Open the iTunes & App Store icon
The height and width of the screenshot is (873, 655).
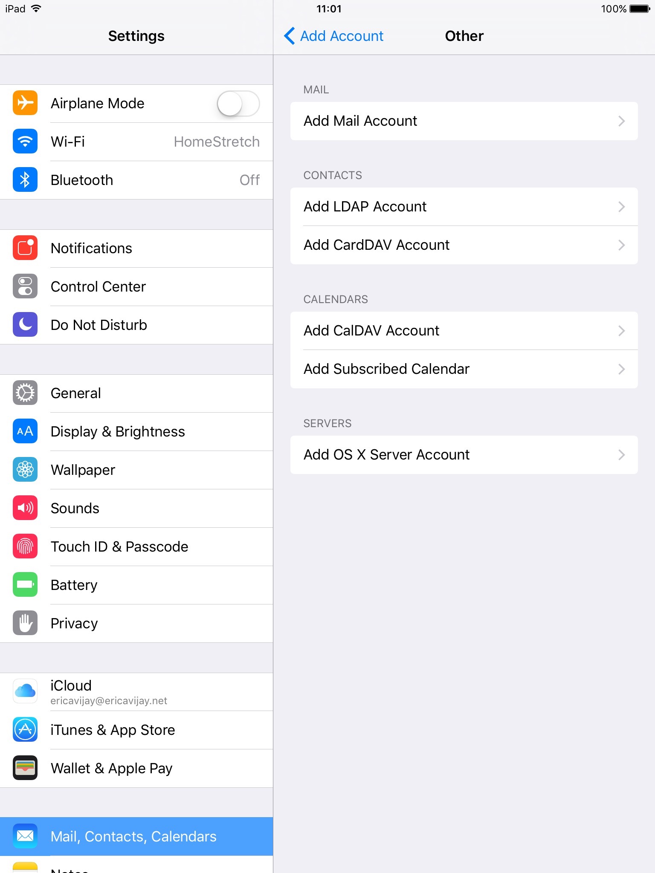(x=25, y=730)
